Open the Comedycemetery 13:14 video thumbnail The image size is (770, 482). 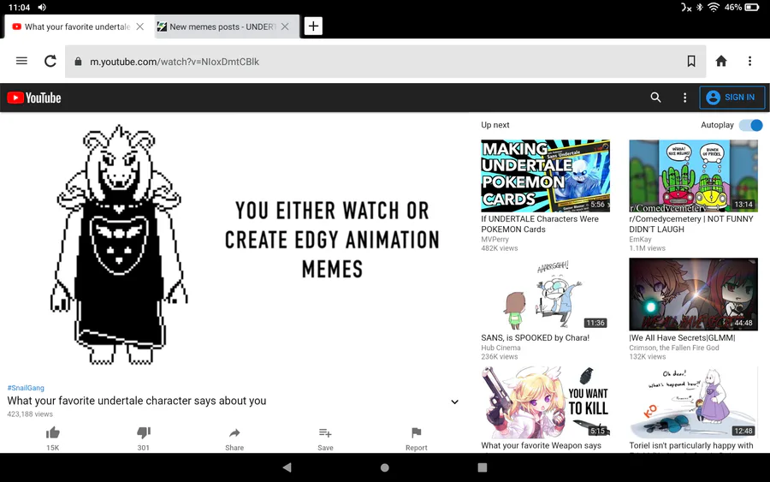(x=693, y=176)
